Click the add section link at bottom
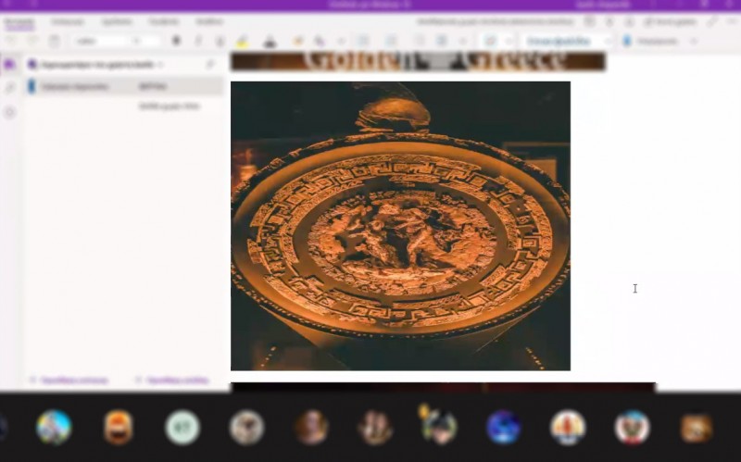 (69, 380)
